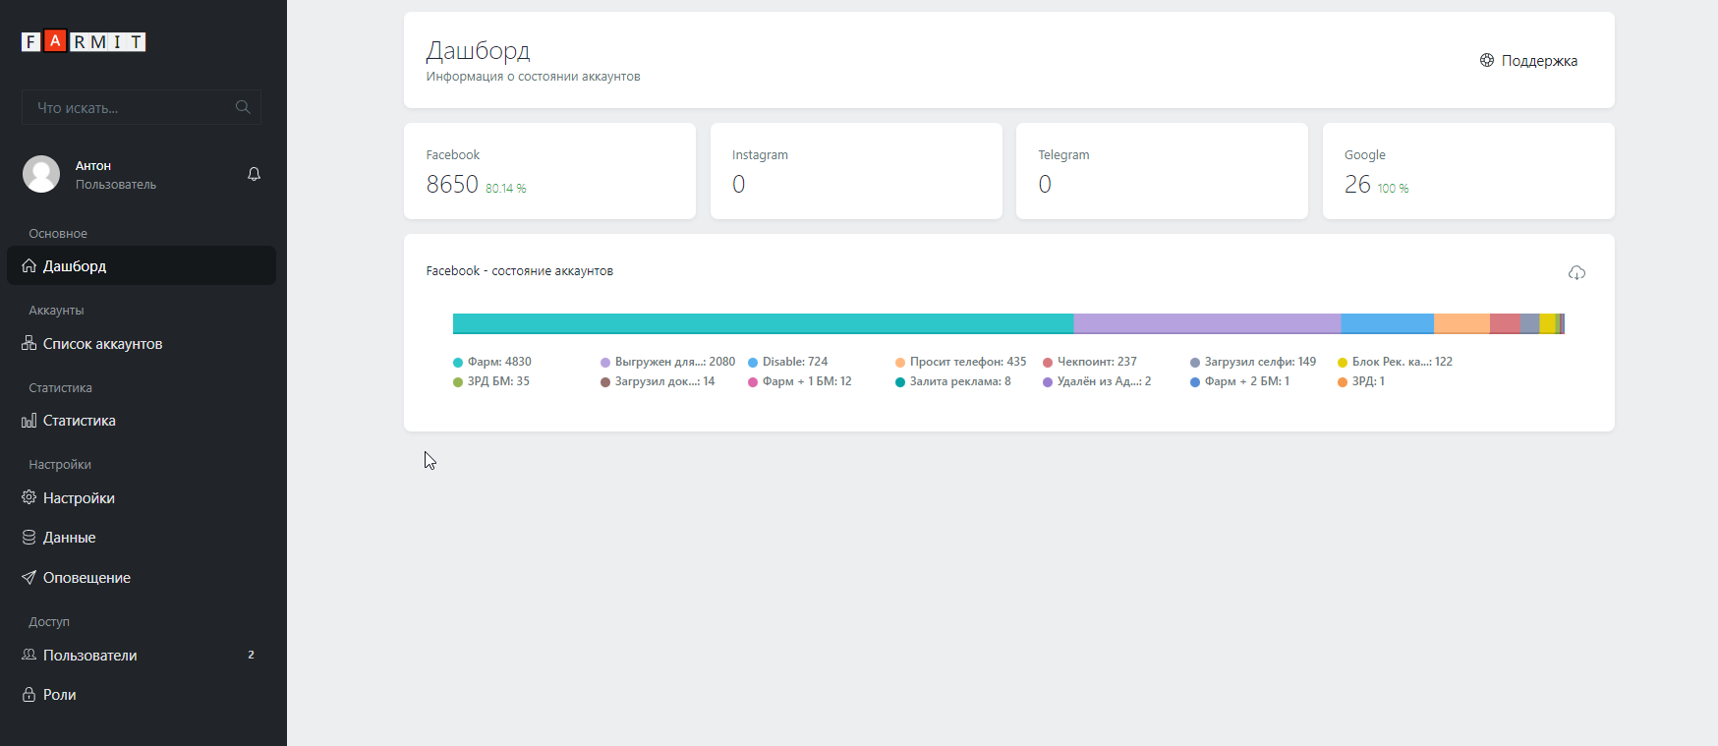Click the notification bell icon
The height and width of the screenshot is (746, 1718).
click(254, 174)
